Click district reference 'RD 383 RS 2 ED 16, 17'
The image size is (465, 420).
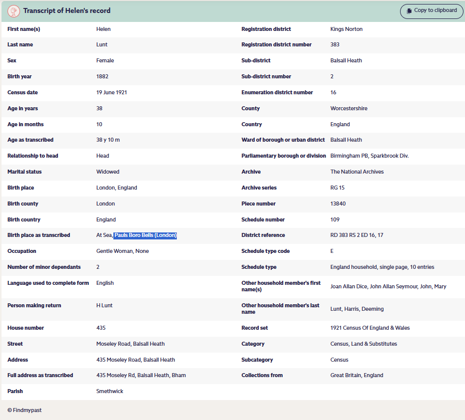[357, 235]
